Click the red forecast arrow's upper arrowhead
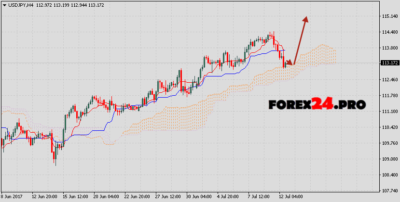The height and width of the screenshot is (202, 400). coord(305,19)
